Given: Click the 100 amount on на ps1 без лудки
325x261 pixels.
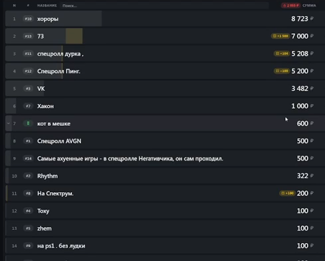Looking at the screenshot, I should tap(302, 246).
